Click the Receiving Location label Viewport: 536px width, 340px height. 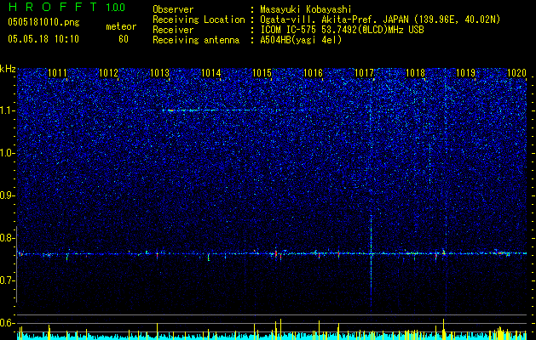point(199,20)
